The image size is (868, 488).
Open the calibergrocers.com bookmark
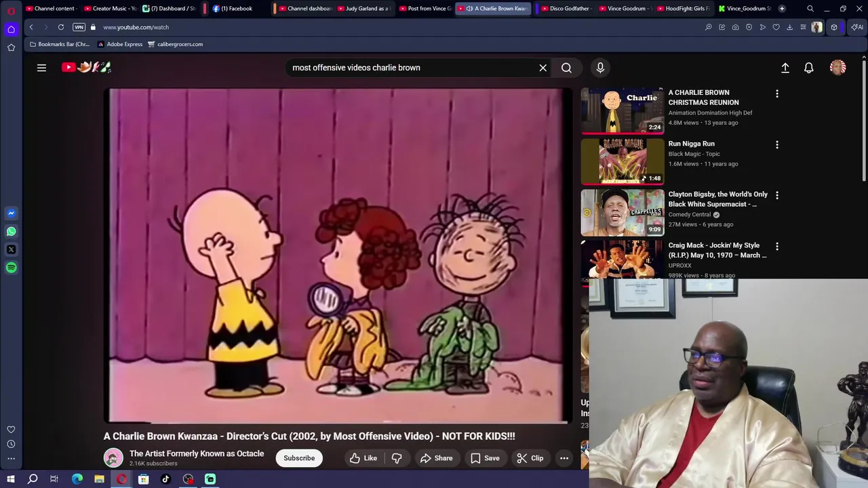tap(175, 44)
